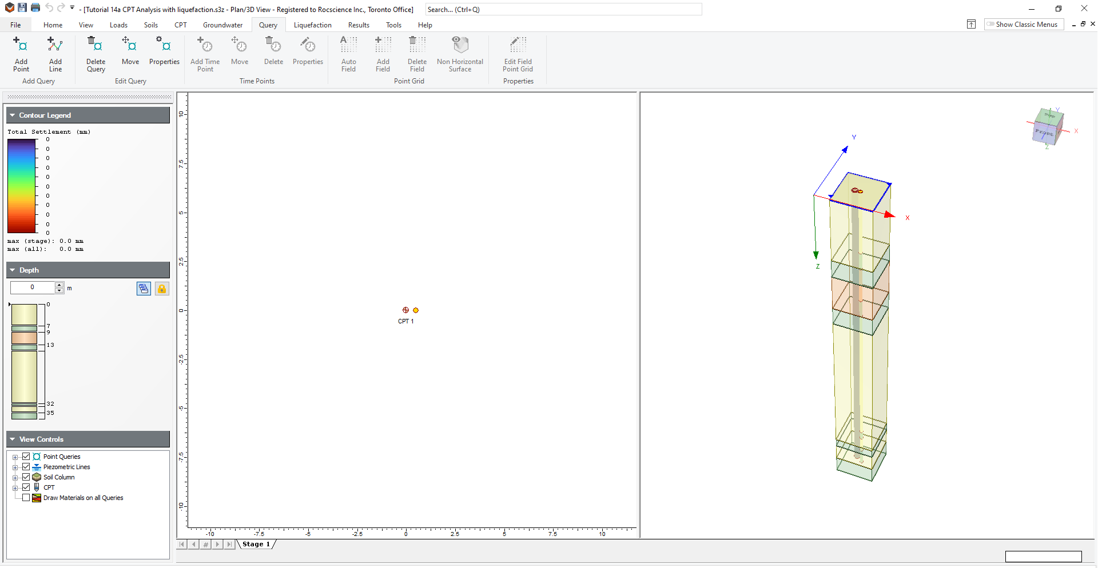
Task: Select the Move tool in Edit Query
Action: click(x=130, y=54)
